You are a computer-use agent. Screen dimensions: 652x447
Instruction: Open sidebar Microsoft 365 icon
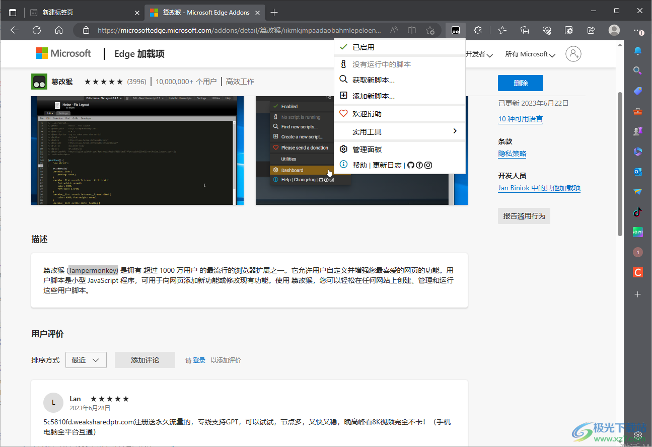pyautogui.click(x=638, y=152)
